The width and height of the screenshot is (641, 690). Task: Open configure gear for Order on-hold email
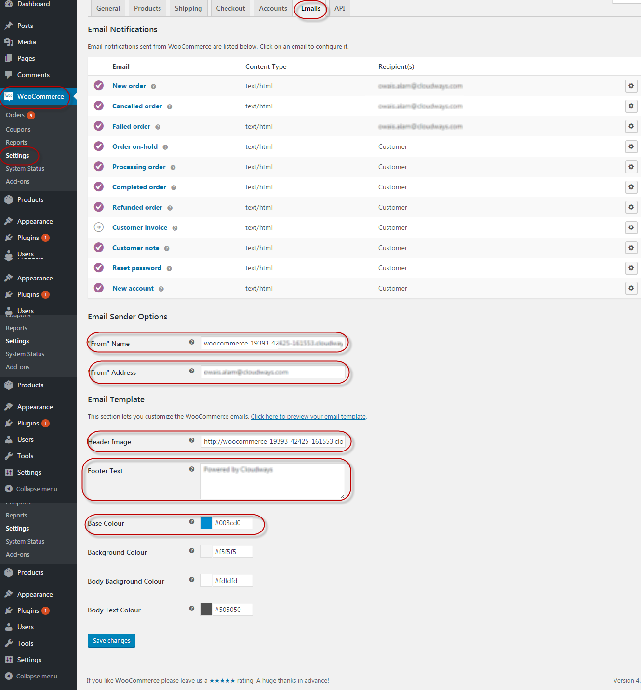coord(631,146)
